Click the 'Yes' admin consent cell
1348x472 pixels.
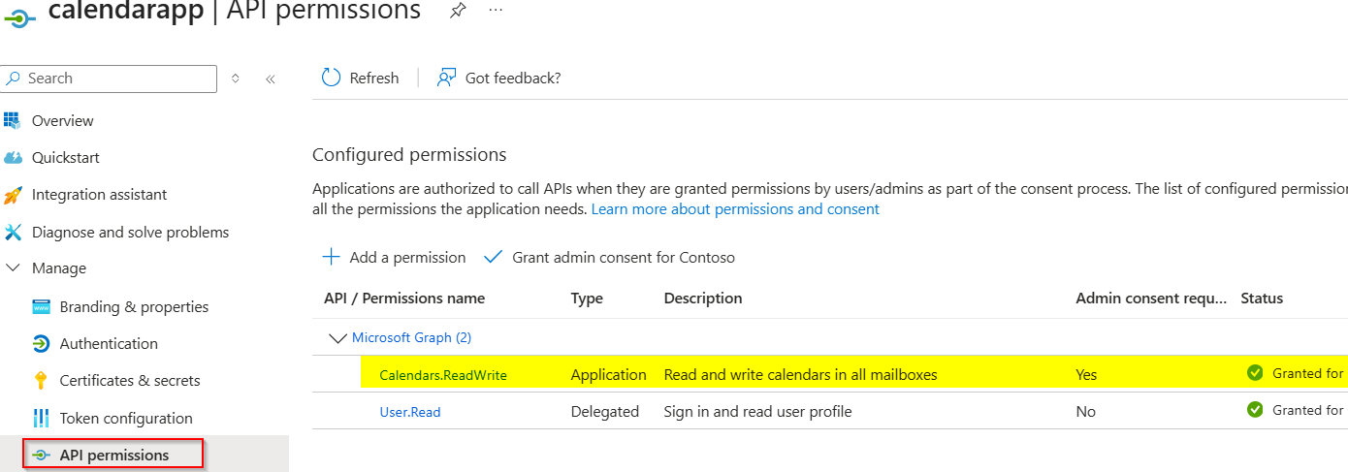pos(1086,374)
